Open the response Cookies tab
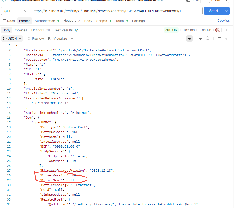 pyautogui.click(x=21, y=30)
